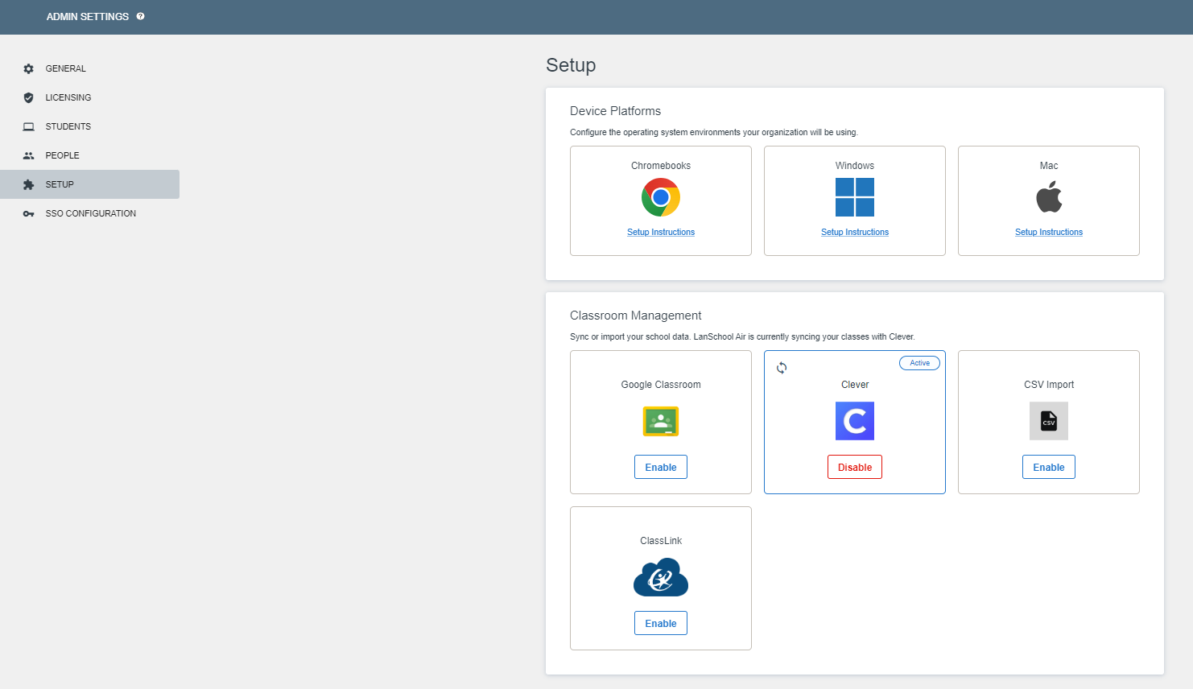Select the Setup menu item

pyautogui.click(x=89, y=184)
